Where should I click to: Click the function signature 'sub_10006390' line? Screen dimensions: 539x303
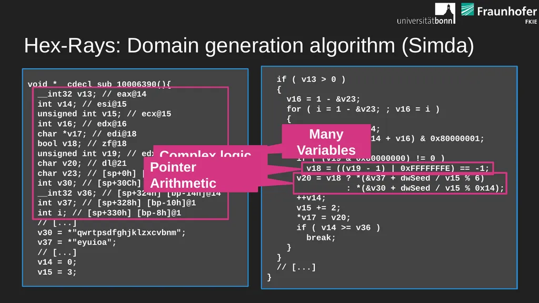point(99,84)
